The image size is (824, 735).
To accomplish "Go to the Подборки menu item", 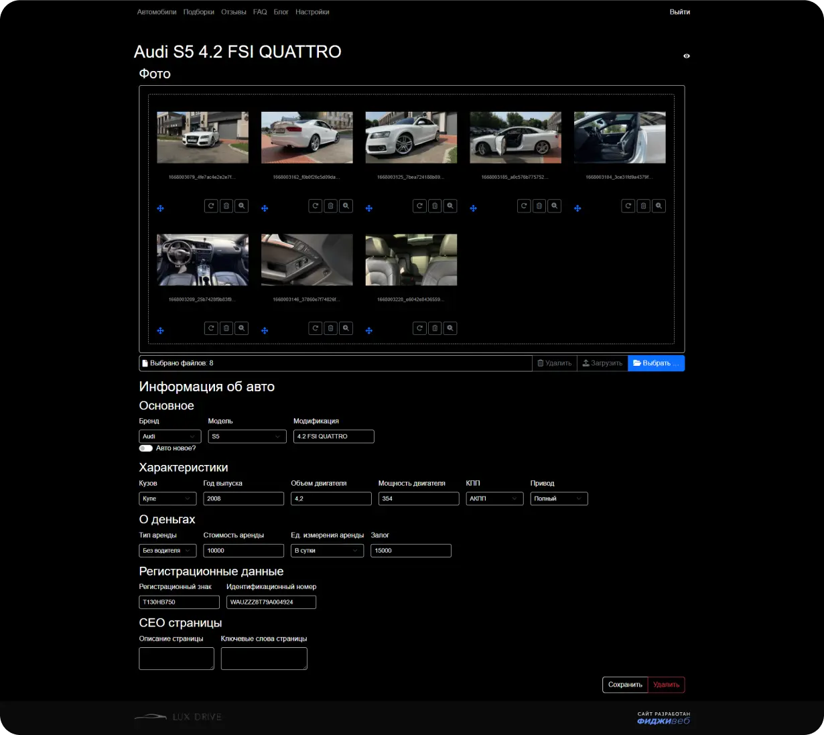I will 199,12.
